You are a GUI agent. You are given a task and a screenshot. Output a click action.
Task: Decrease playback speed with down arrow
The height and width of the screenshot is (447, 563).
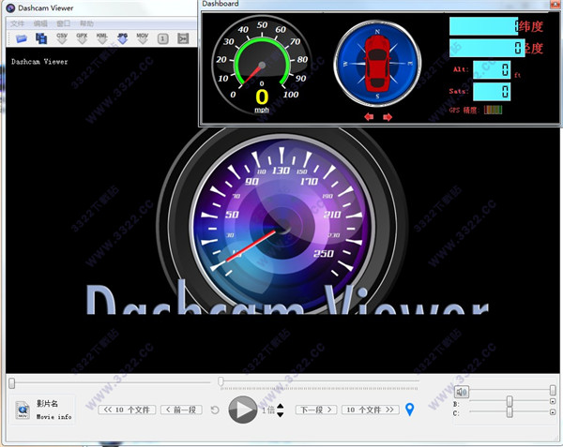tap(281, 414)
